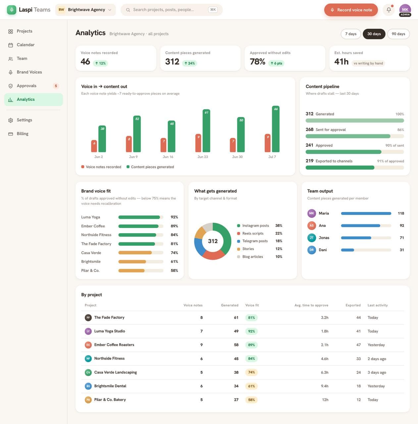The width and height of the screenshot is (418, 424).
Task: Focus the search projects, posts, people field
Action: pyautogui.click(x=172, y=10)
